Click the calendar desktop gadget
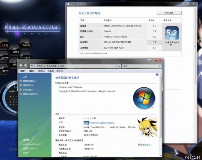 tap(9, 97)
